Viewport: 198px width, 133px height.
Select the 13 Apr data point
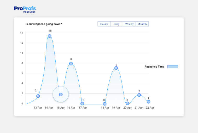tap(38, 96)
